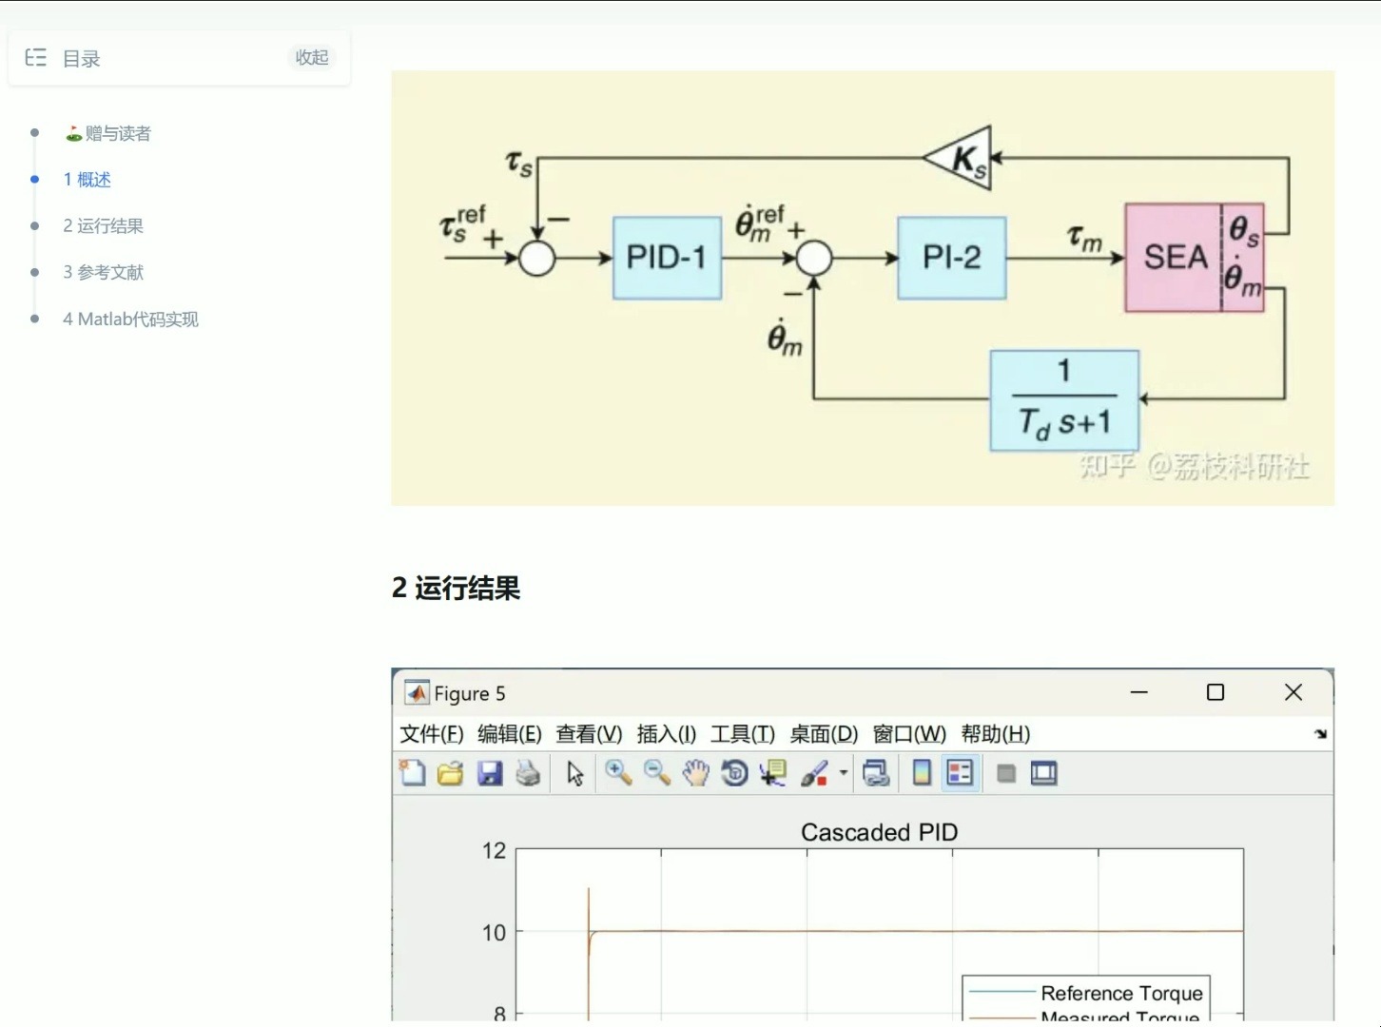
Task: Minimize the Figure 5 window
Action: coord(1139,692)
